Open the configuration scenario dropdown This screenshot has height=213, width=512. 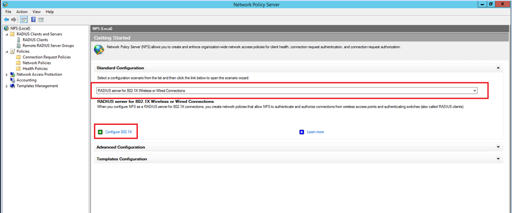475,91
